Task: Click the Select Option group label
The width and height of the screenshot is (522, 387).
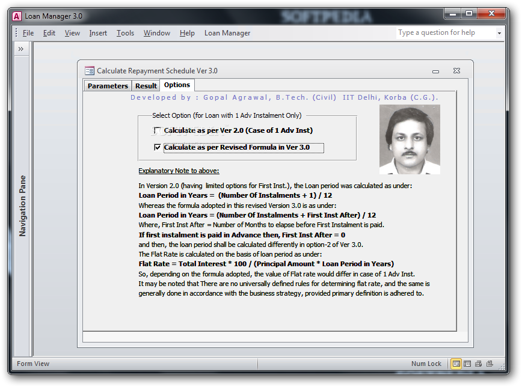Action: click(x=227, y=115)
